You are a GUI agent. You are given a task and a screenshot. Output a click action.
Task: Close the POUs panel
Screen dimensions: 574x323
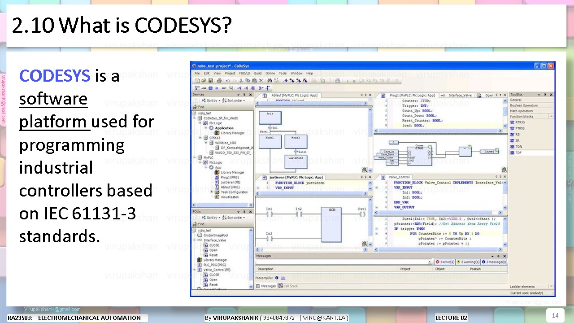(x=251, y=211)
